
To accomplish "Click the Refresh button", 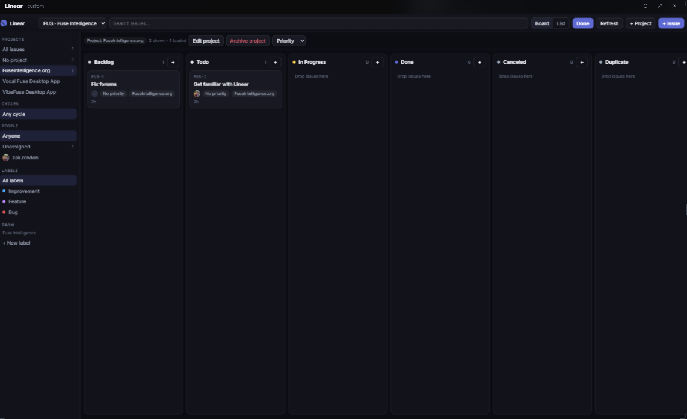I will pyautogui.click(x=609, y=23).
